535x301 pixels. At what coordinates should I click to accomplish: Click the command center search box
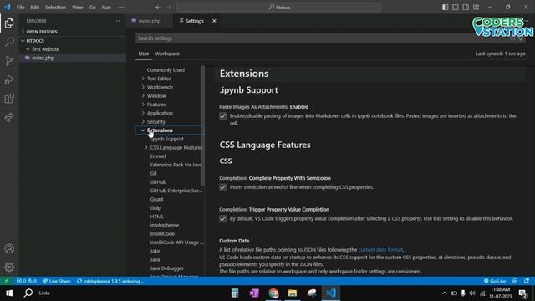click(278, 8)
